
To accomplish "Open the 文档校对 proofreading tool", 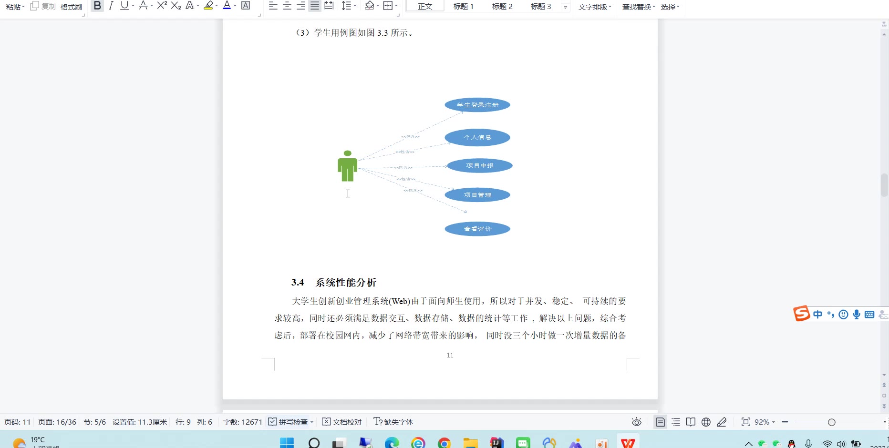I will click(x=341, y=422).
